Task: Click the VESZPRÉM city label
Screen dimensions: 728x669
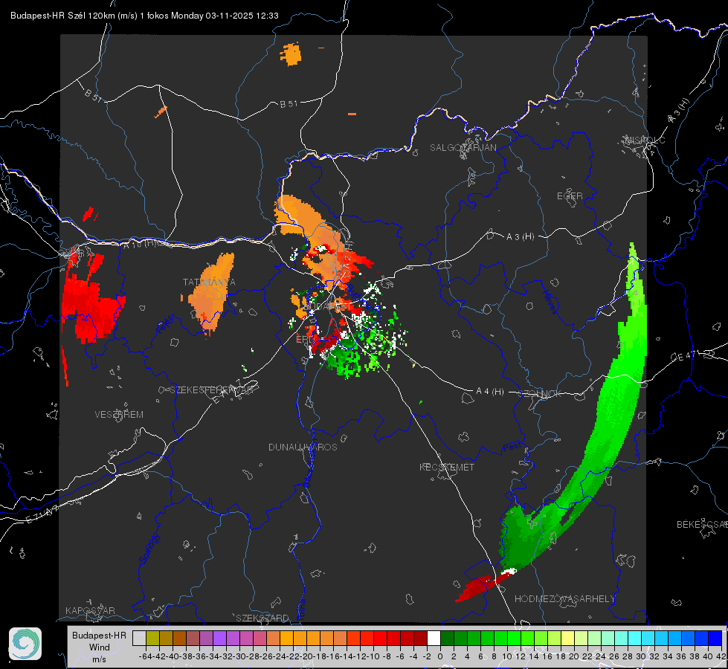Action: click(x=119, y=415)
